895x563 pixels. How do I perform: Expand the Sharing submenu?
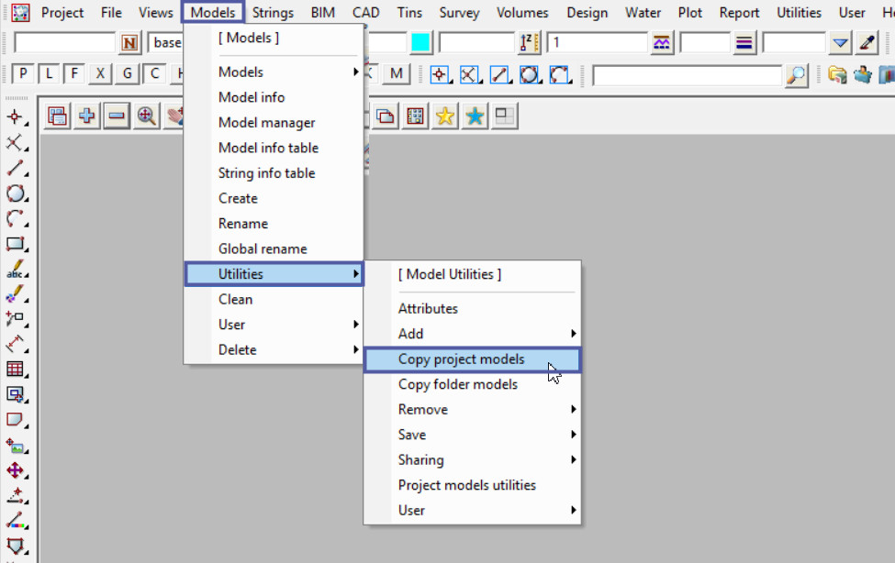(573, 459)
